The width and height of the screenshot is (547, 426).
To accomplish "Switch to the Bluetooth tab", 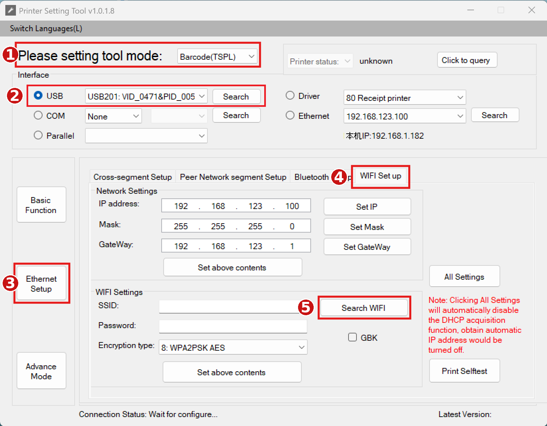I will click(x=311, y=177).
